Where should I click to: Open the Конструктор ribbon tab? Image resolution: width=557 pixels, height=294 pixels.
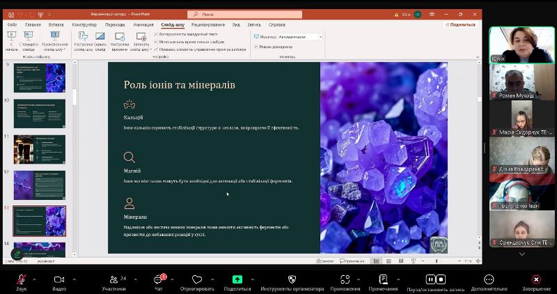84,24
